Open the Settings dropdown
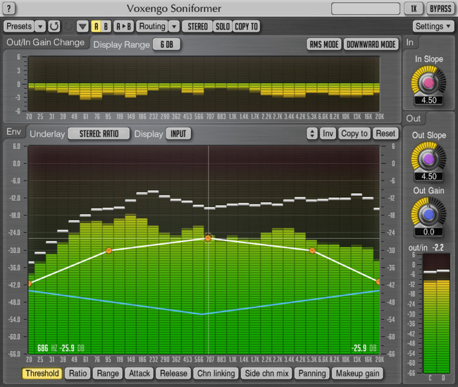The image size is (458, 387). [433, 26]
